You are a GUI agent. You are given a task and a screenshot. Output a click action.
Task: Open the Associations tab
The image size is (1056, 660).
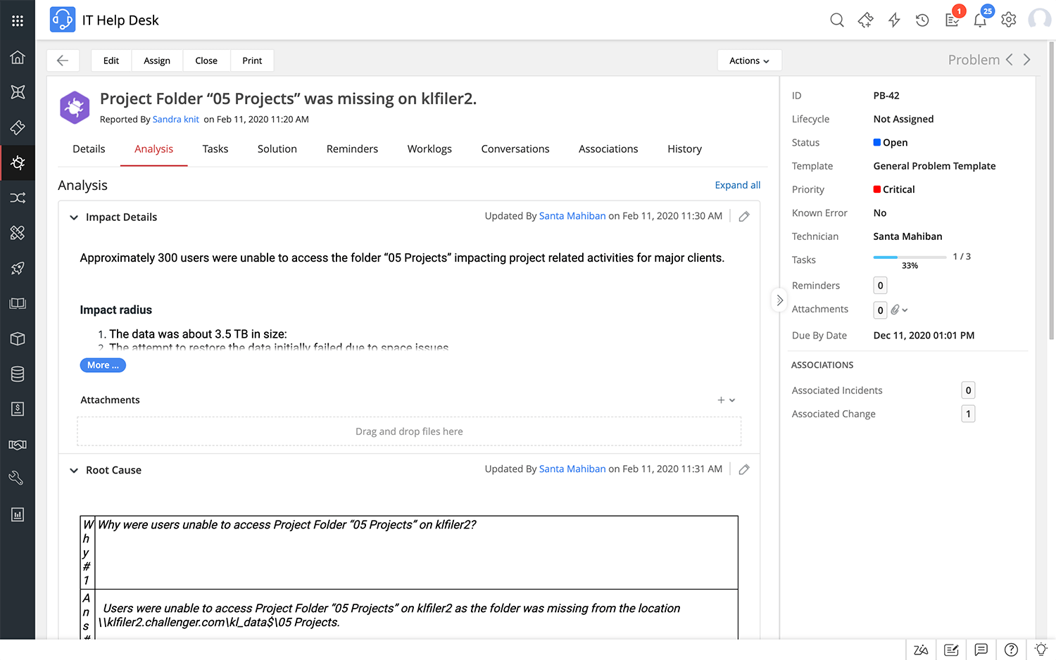608,149
